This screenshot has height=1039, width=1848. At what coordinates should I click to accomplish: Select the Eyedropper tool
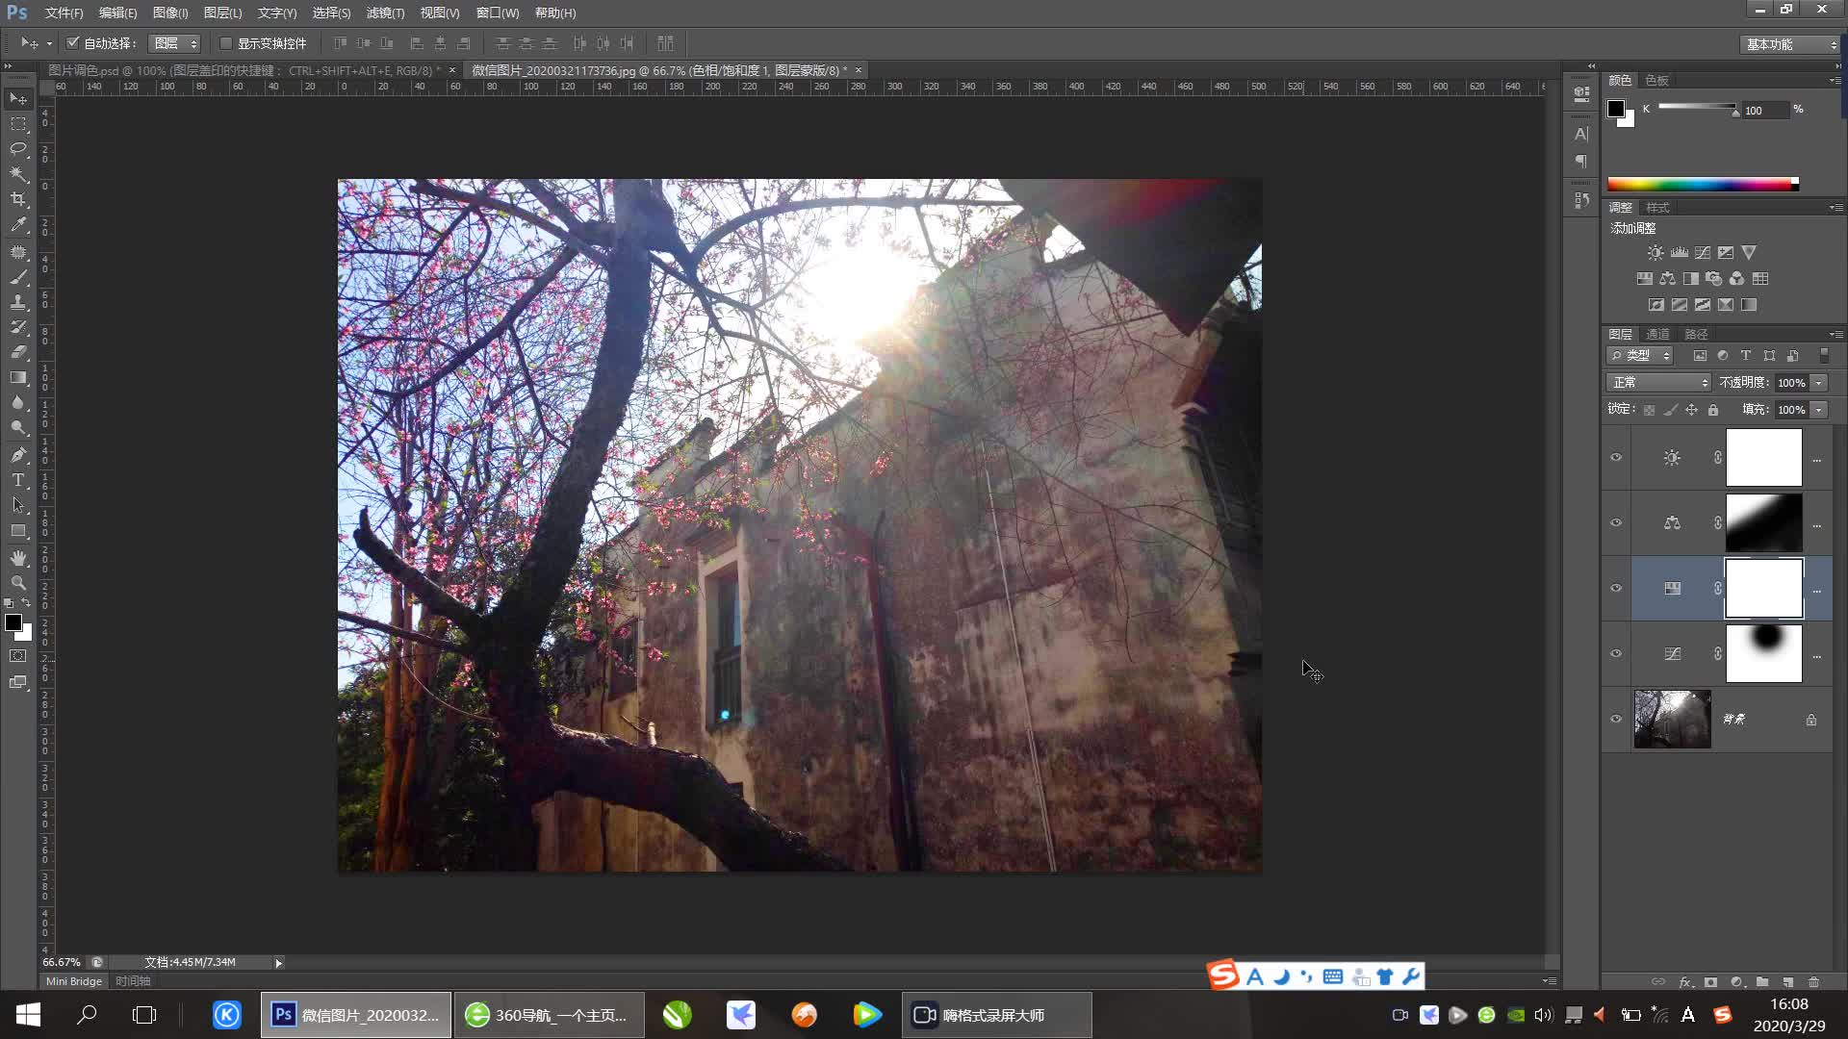coord(18,225)
